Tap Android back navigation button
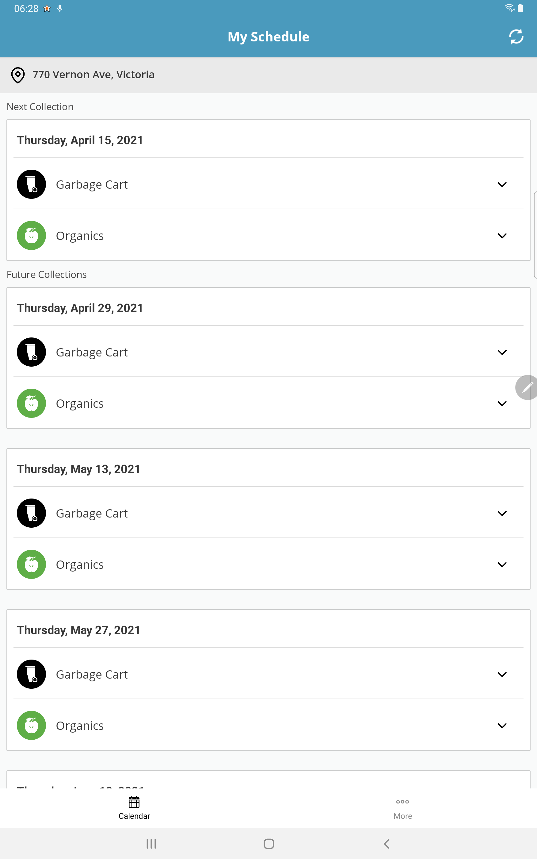Image resolution: width=537 pixels, height=859 pixels. click(x=387, y=843)
